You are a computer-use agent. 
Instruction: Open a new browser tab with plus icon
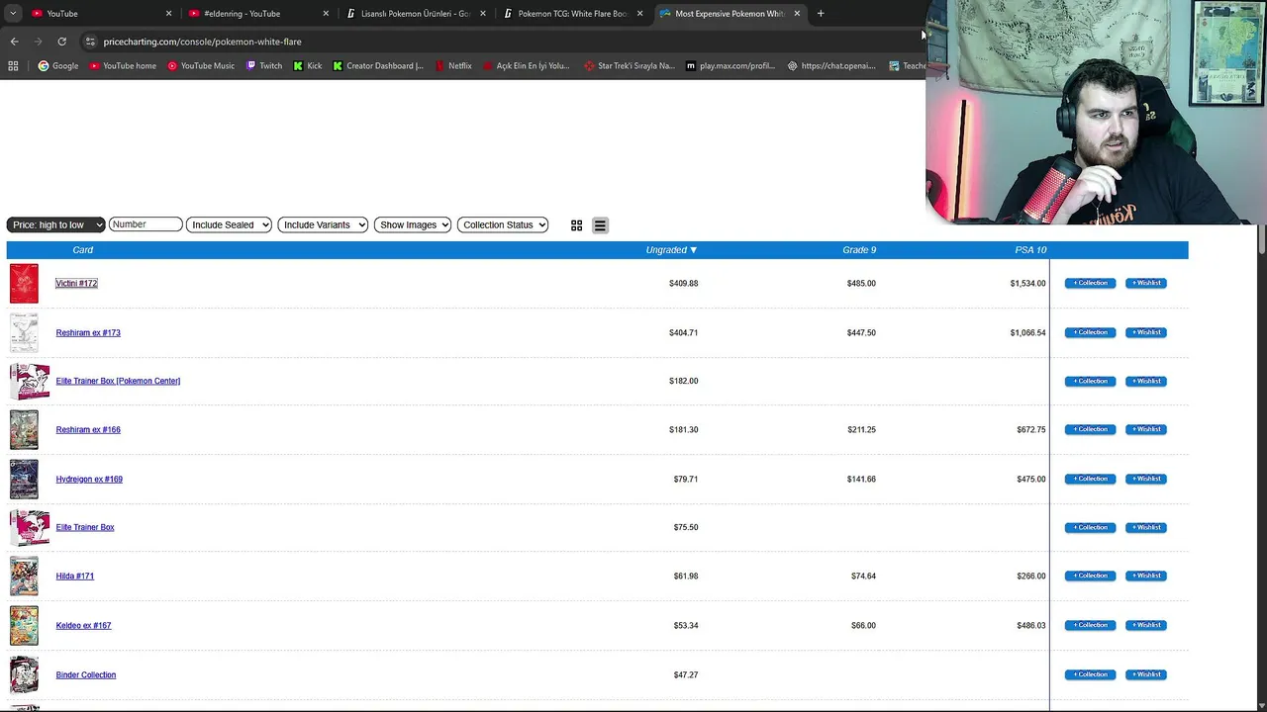click(821, 14)
